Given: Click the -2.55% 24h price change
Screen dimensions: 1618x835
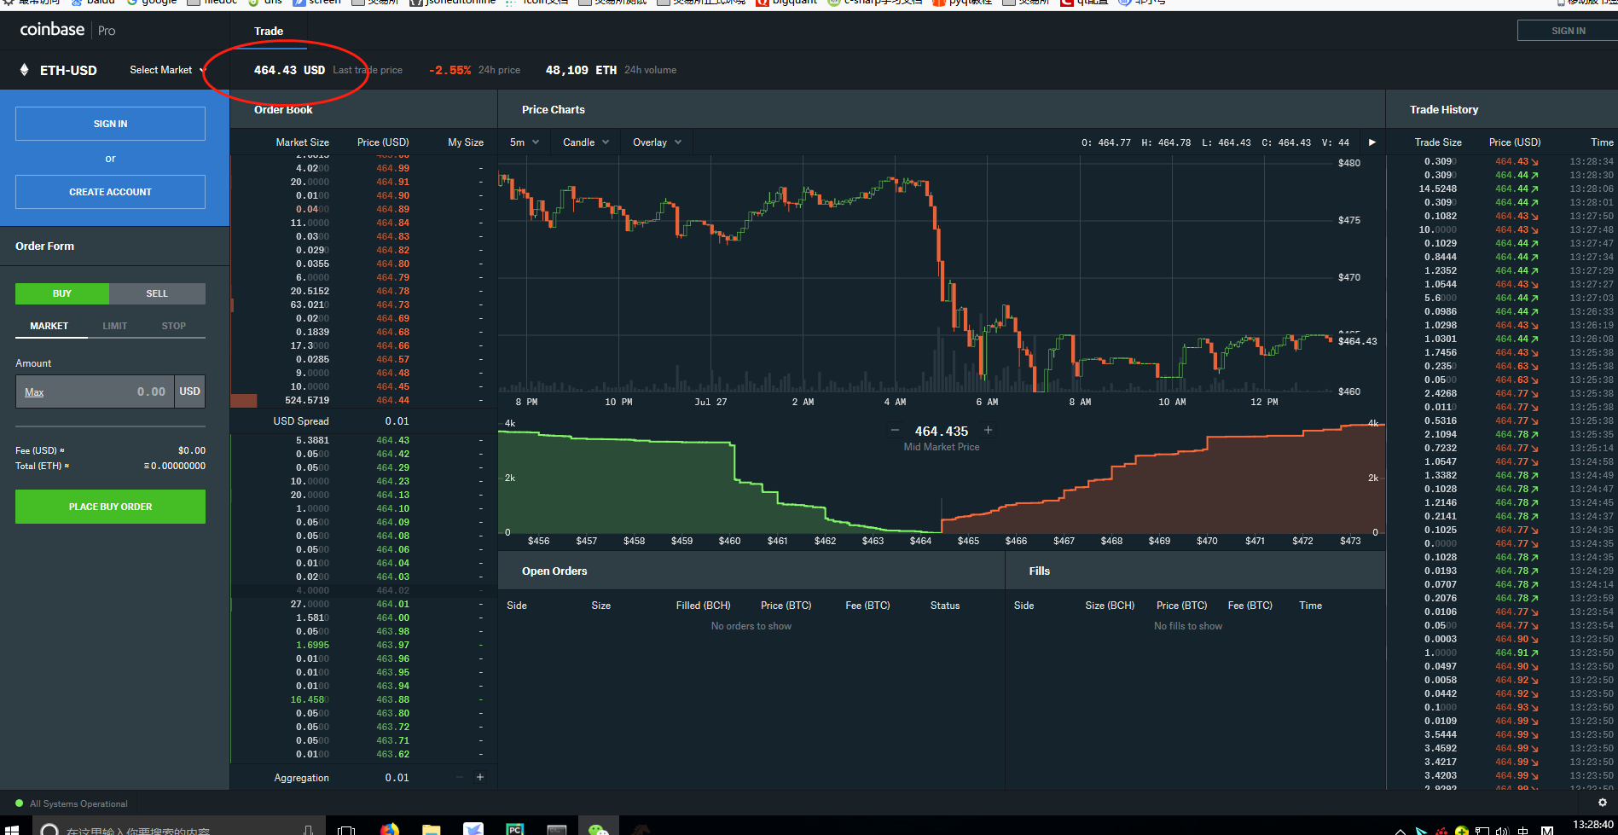Looking at the screenshot, I should (x=449, y=70).
